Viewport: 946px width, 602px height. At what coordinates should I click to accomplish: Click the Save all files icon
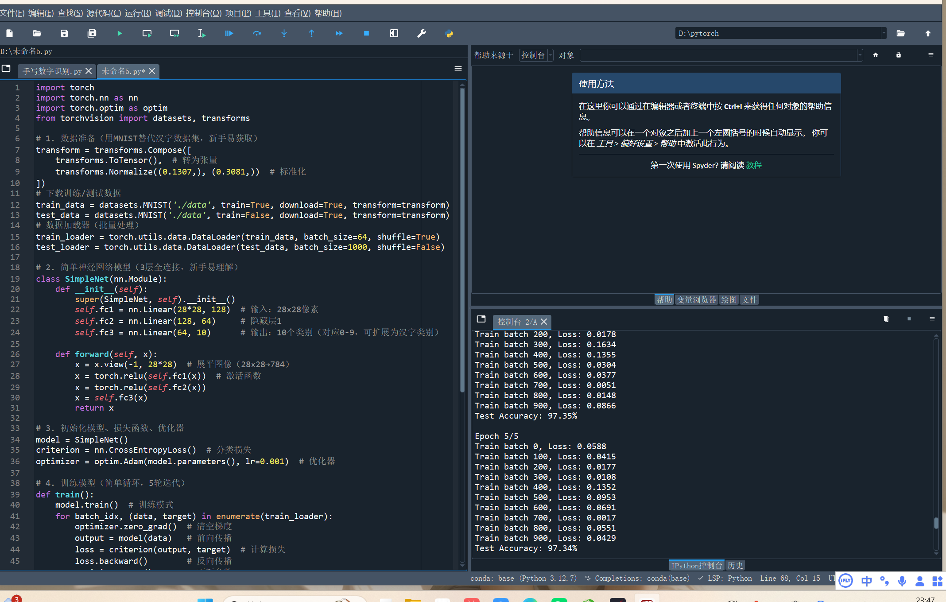[92, 33]
